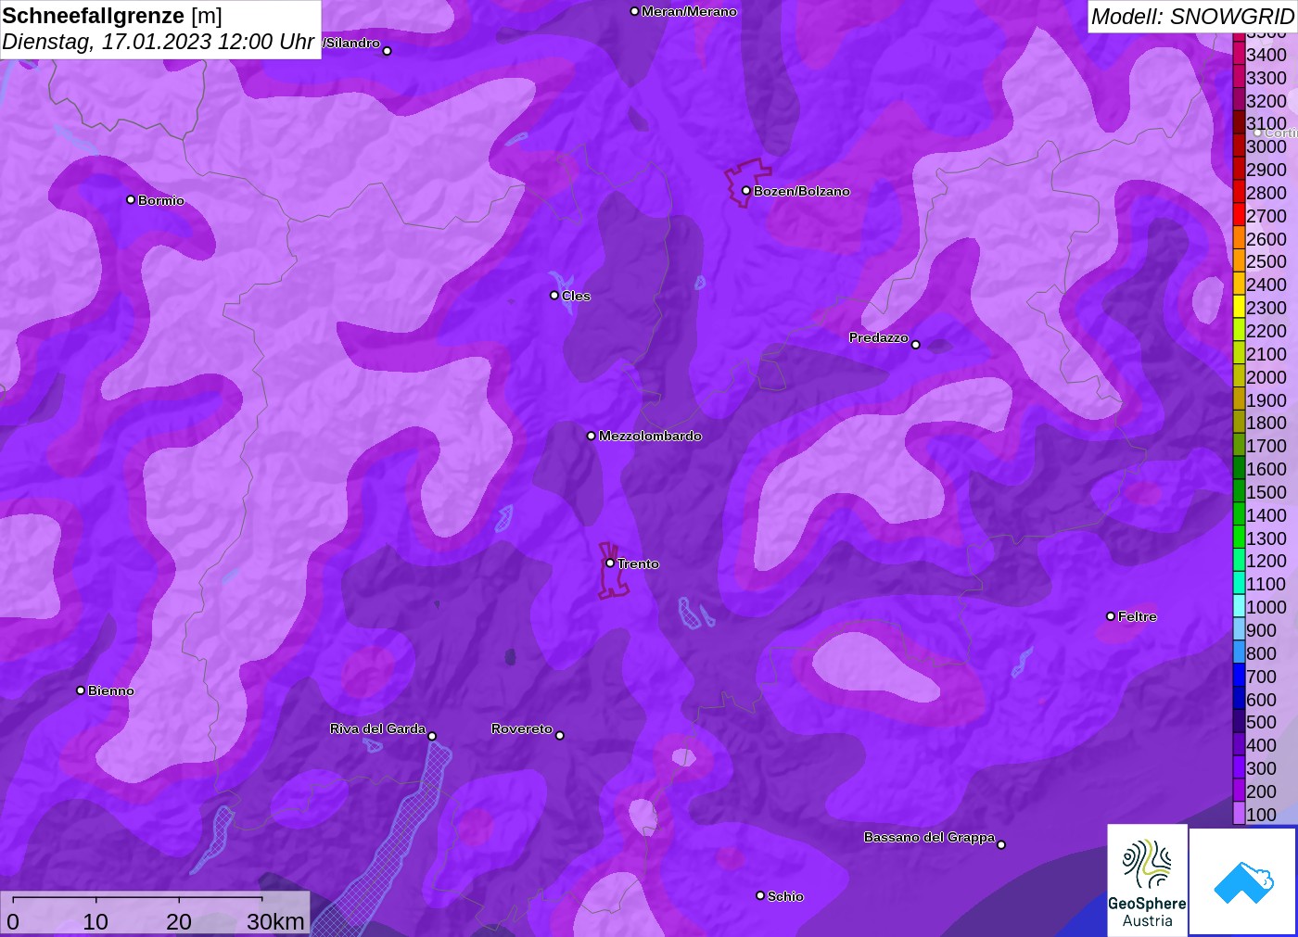The height and width of the screenshot is (937, 1298).
Task: Click the 3000 legend value
Action: (x=1266, y=146)
